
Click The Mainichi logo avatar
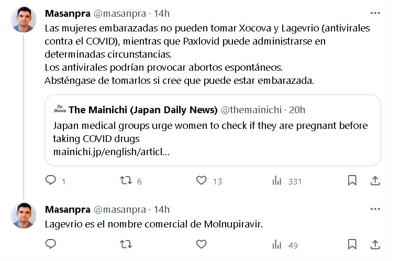tap(60, 110)
